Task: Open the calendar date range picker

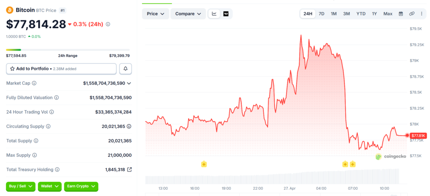Action: coord(401,14)
